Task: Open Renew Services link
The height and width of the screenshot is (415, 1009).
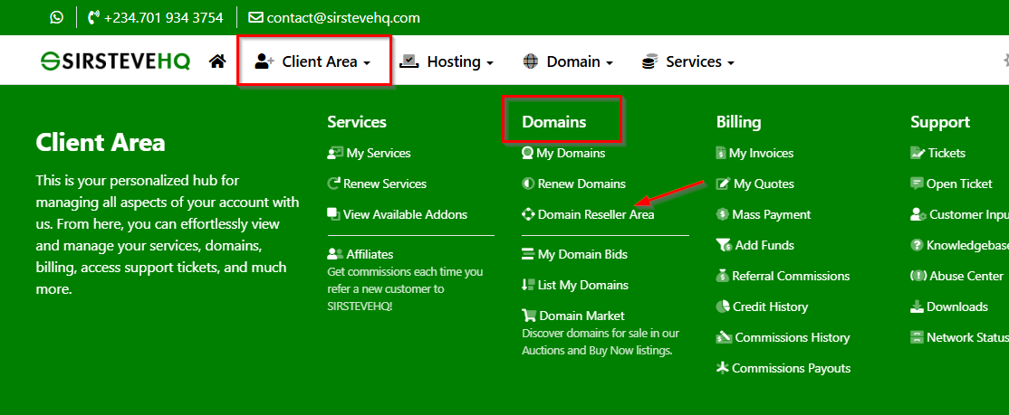Action: click(385, 184)
